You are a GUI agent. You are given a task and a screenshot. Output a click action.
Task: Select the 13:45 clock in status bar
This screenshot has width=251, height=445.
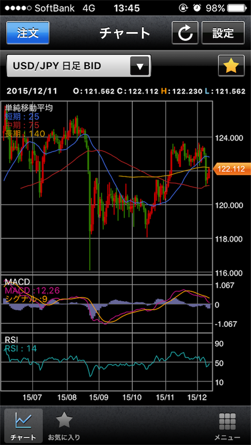(x=127, y=8)
